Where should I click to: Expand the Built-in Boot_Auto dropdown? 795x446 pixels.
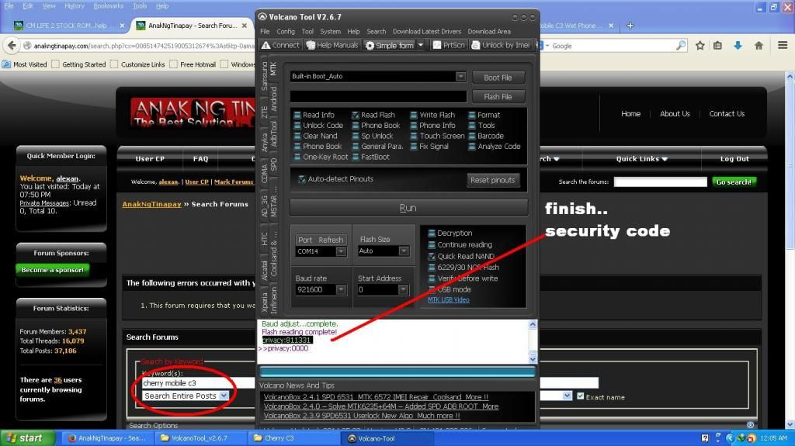pos(460,76)
